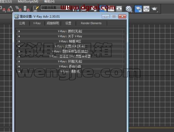Expand the V-Ray:: 关于 V-Ray rollout
This screenshot has height=132, width=174.
(x=70, y=36)
